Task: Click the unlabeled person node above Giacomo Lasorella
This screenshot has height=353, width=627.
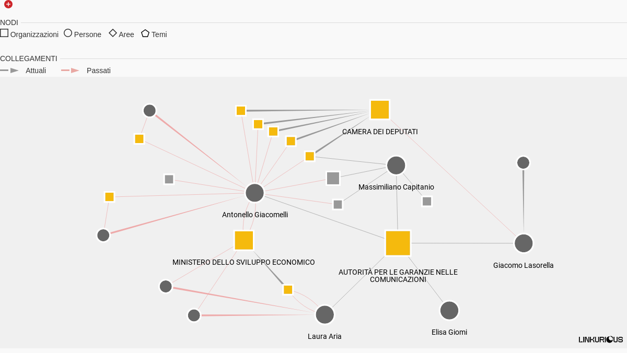Action: click(523, 162)
